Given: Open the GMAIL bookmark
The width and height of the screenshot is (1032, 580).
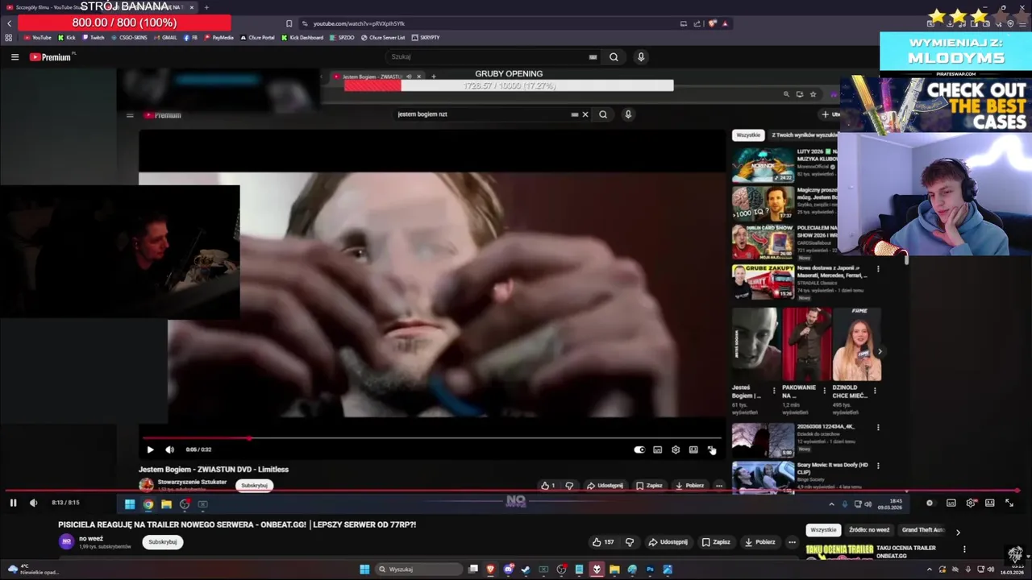Looking at the screenshot, I should (x=165, y=37).
